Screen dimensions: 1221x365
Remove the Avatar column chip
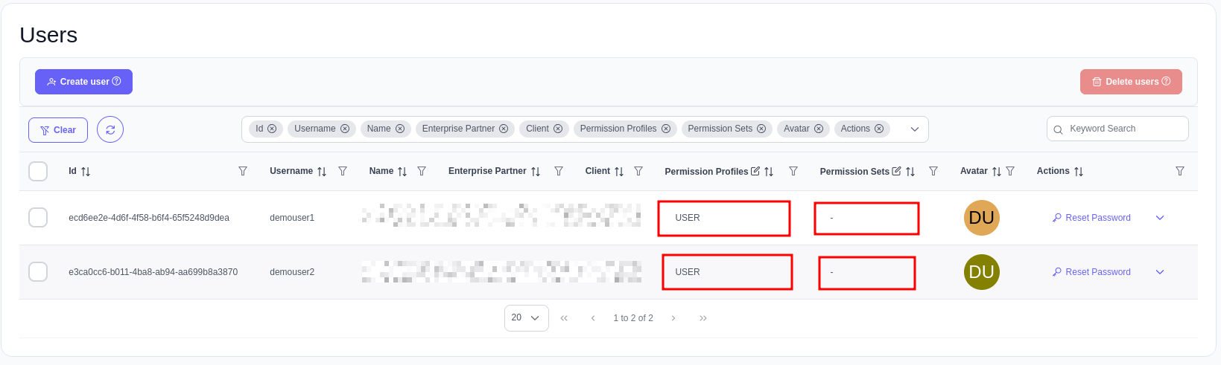(819, 129)
